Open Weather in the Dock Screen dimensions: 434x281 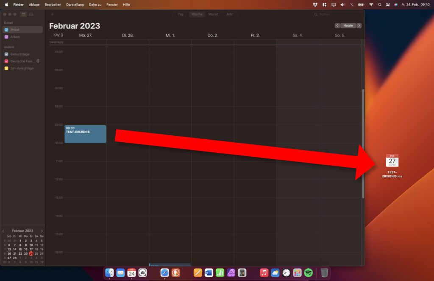[x=275, y=273]
